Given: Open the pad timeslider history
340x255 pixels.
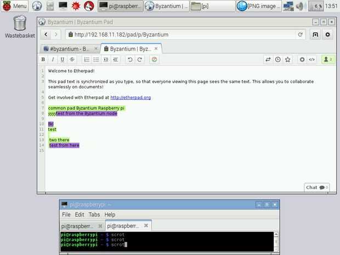Looking at the screenshot, I should click(x=278, y=59).
